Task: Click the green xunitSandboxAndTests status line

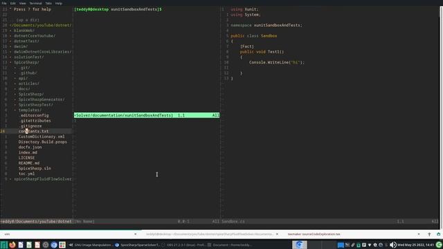Action: [x=147, y=116]
